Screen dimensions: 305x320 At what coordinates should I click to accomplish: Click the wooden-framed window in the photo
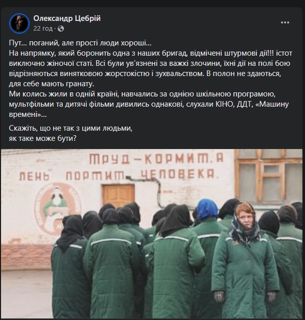tap(268, 178)
